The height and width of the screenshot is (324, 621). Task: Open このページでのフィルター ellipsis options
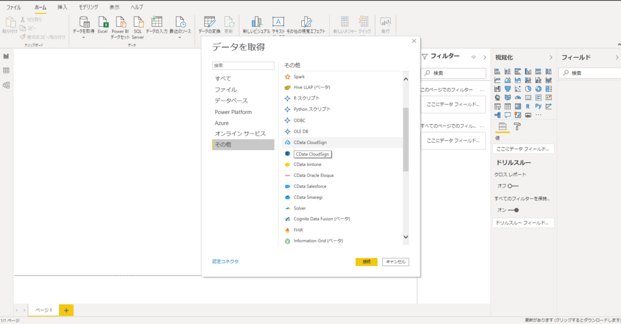pyautogui.click(x=482, y=90)
